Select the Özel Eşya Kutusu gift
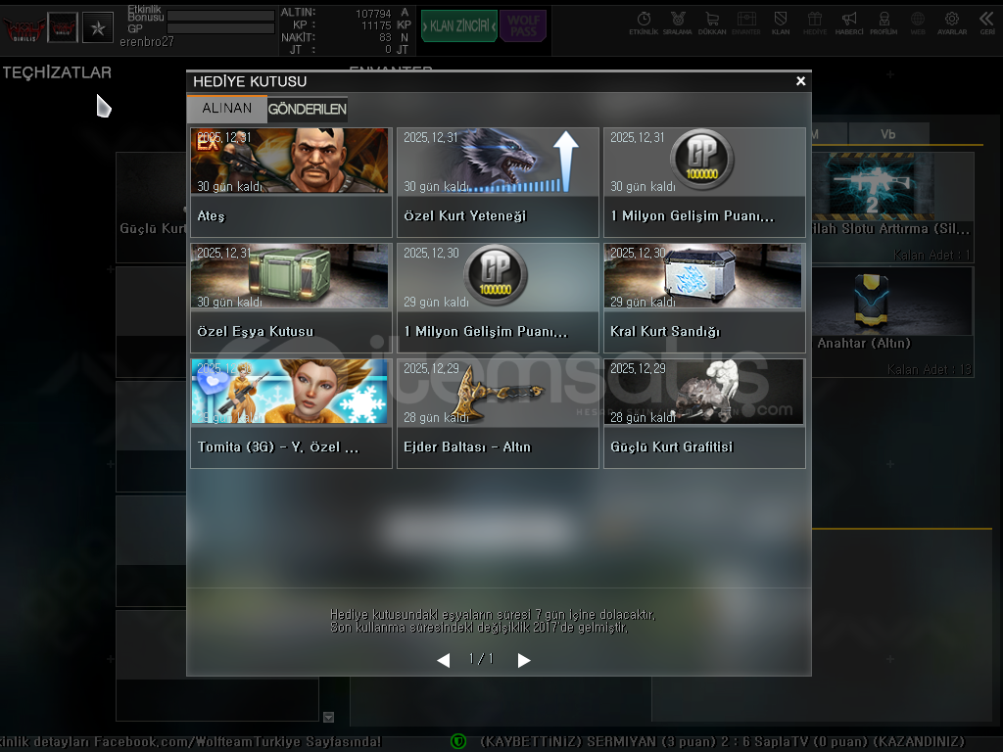Screen dimensions: 1003x752 click(x=291, y=298)
